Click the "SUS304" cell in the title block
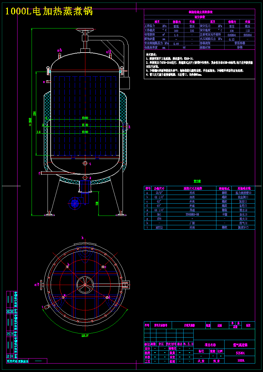Image resolution: width=263 pixels, height=372 pixels. tap(240, 353)
